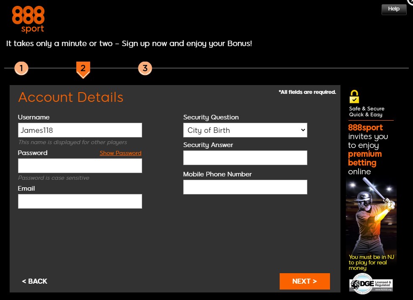The width and height of the screenshot is (413, 300).
Task: Click the Email input field
Action: [x=80, y=201]
